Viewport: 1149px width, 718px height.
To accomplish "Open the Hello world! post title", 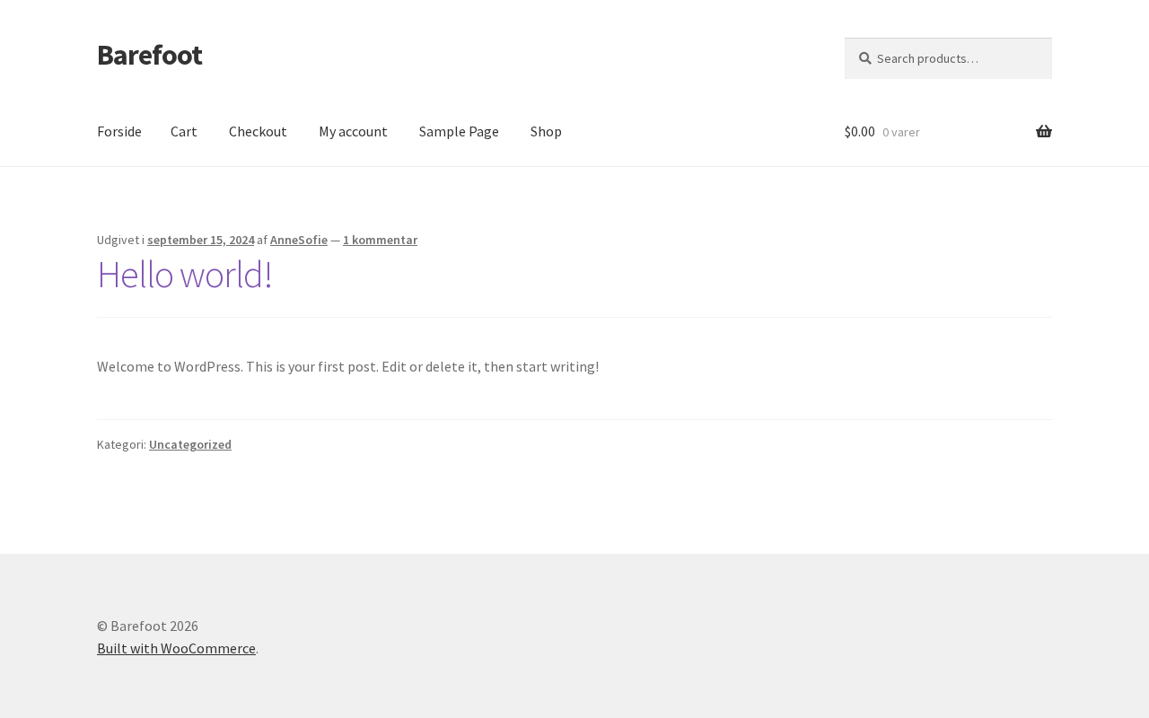I will [x=184, y=275].
